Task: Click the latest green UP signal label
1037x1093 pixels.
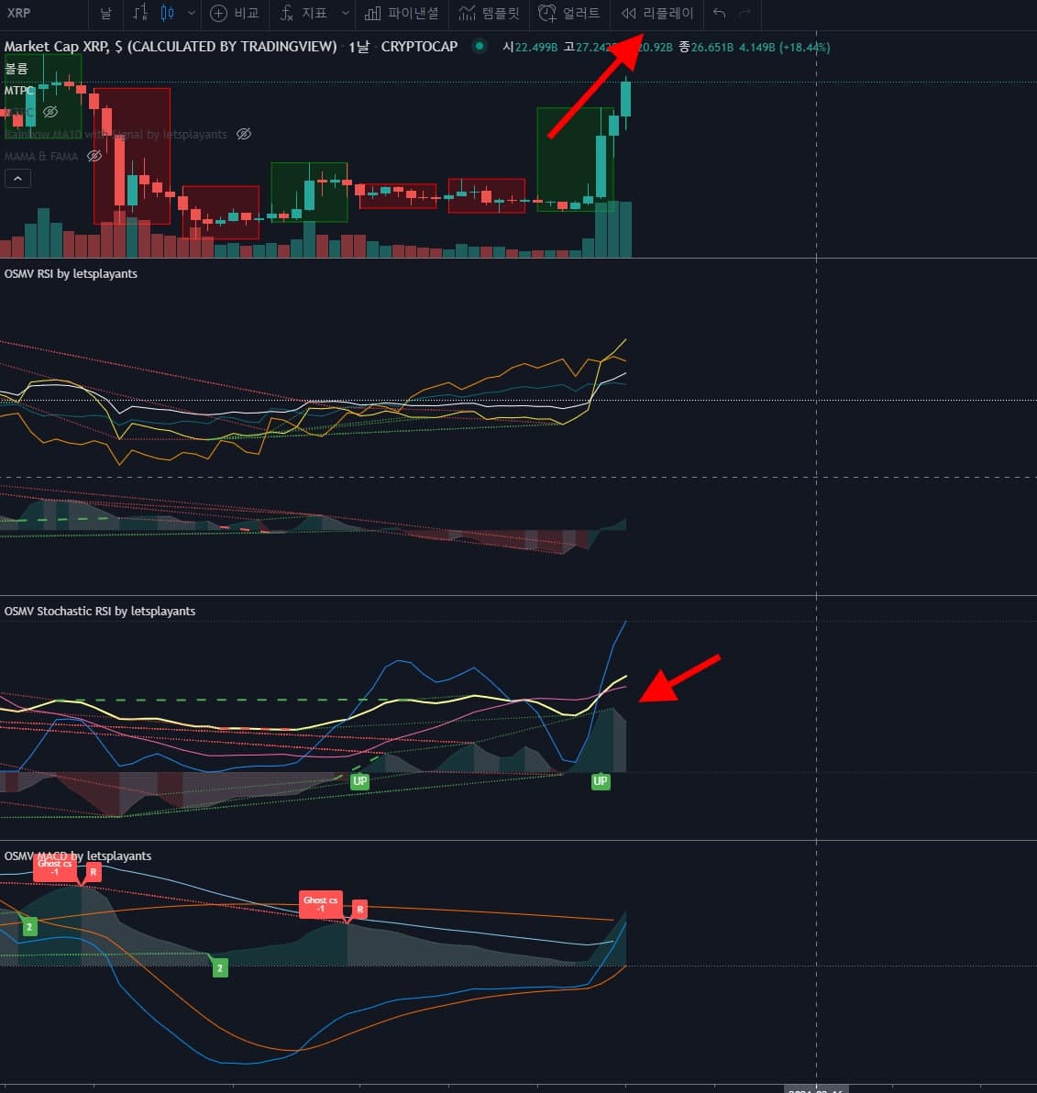Action: click(x=601, y=780)
